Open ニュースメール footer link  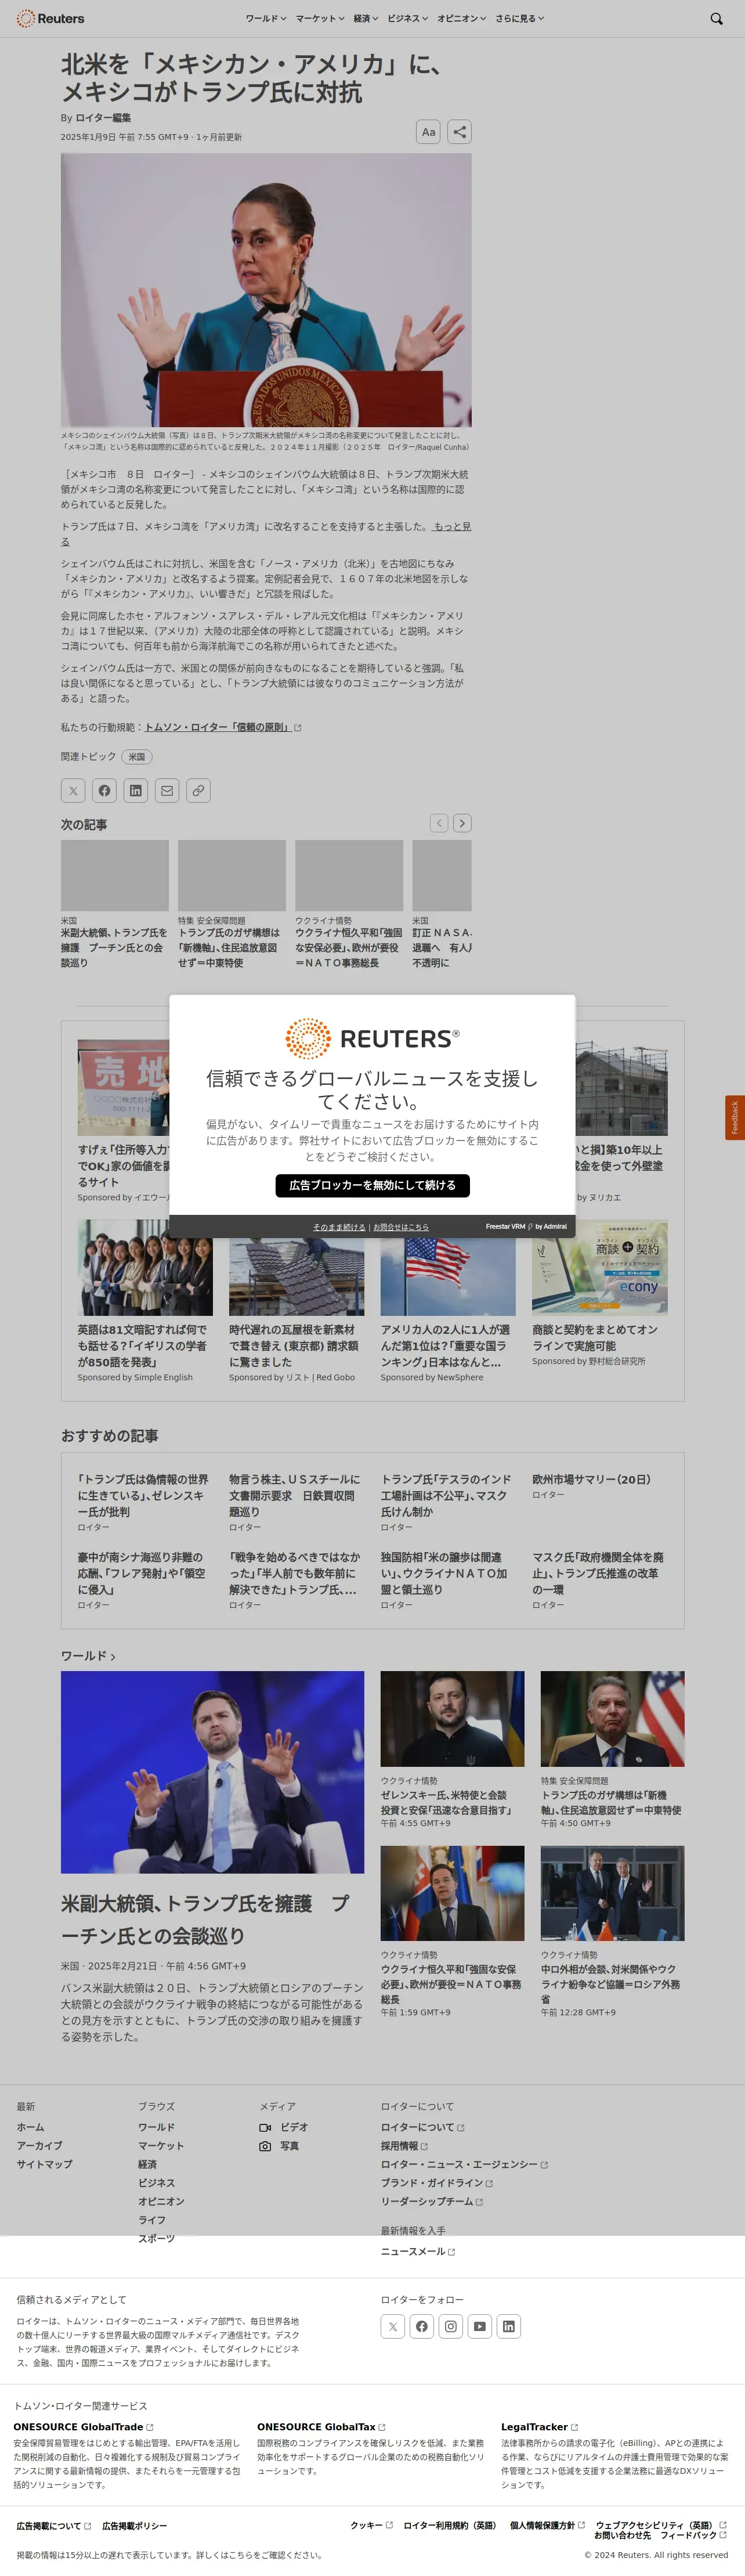point(418,2251)
